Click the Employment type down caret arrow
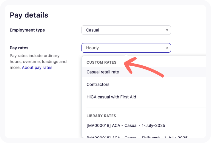Viewport: 211px width, 143px height. (x=167, y=30)
